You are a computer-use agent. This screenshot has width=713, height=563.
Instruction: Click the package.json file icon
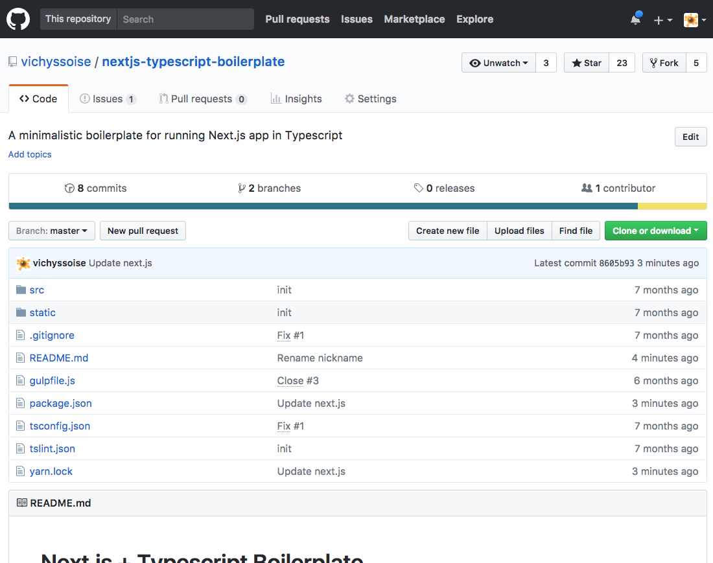tap(20, 404)
